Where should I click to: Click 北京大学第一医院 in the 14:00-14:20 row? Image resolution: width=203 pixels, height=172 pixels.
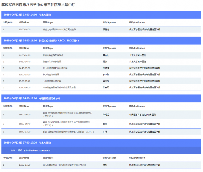[x=138, y=55]
